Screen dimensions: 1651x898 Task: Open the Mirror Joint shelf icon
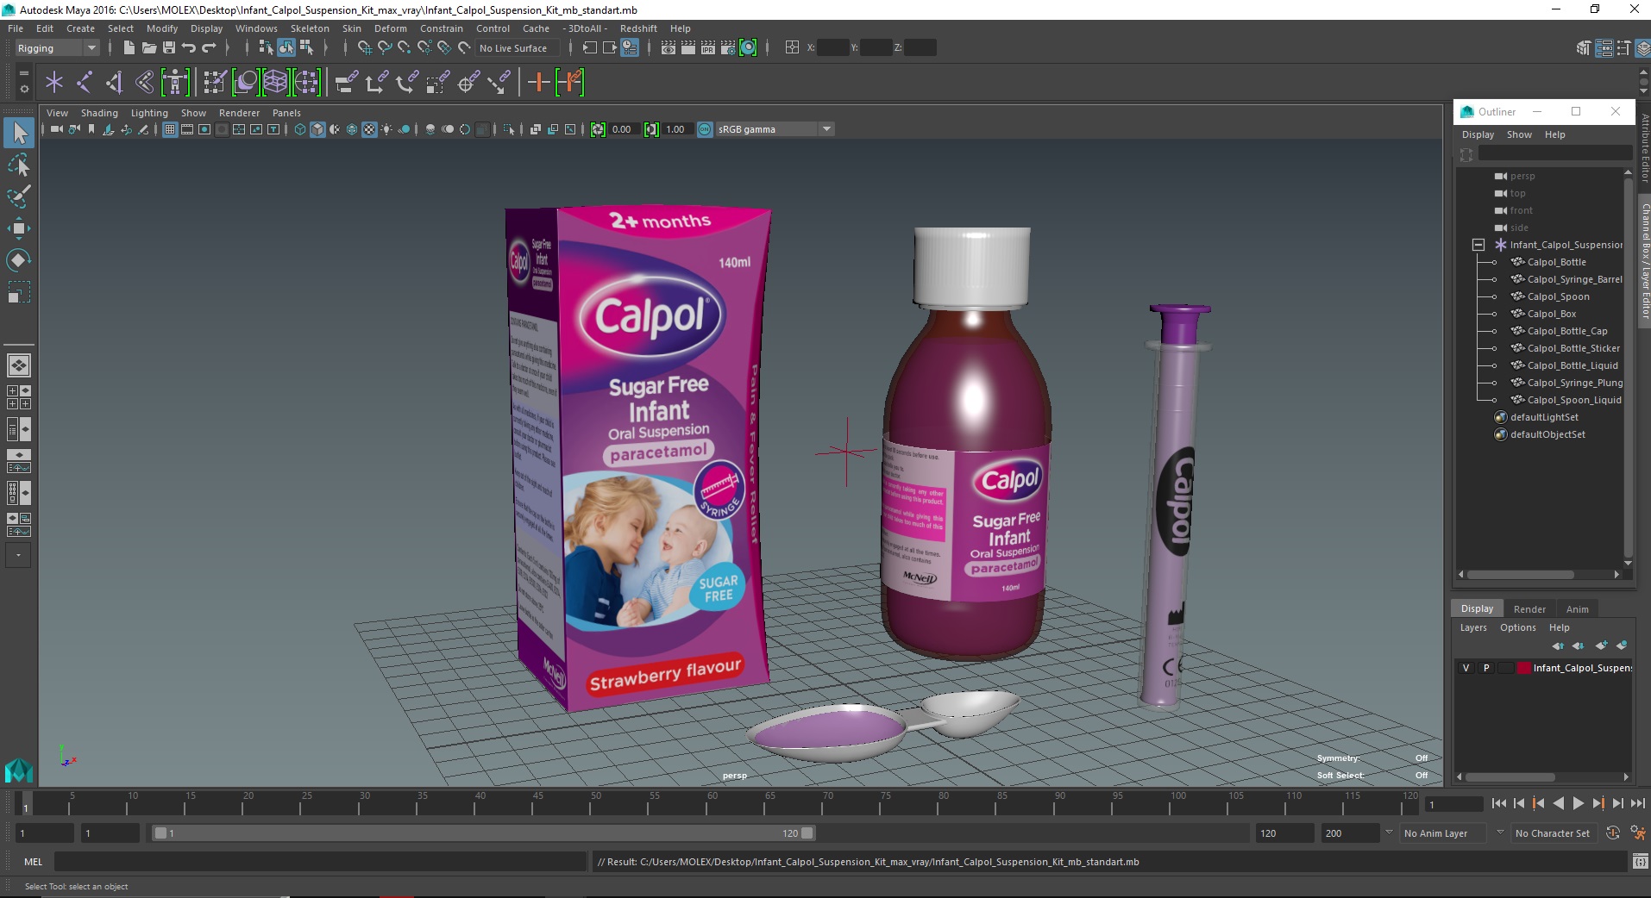pyautogui.click(x=145, y=83)
